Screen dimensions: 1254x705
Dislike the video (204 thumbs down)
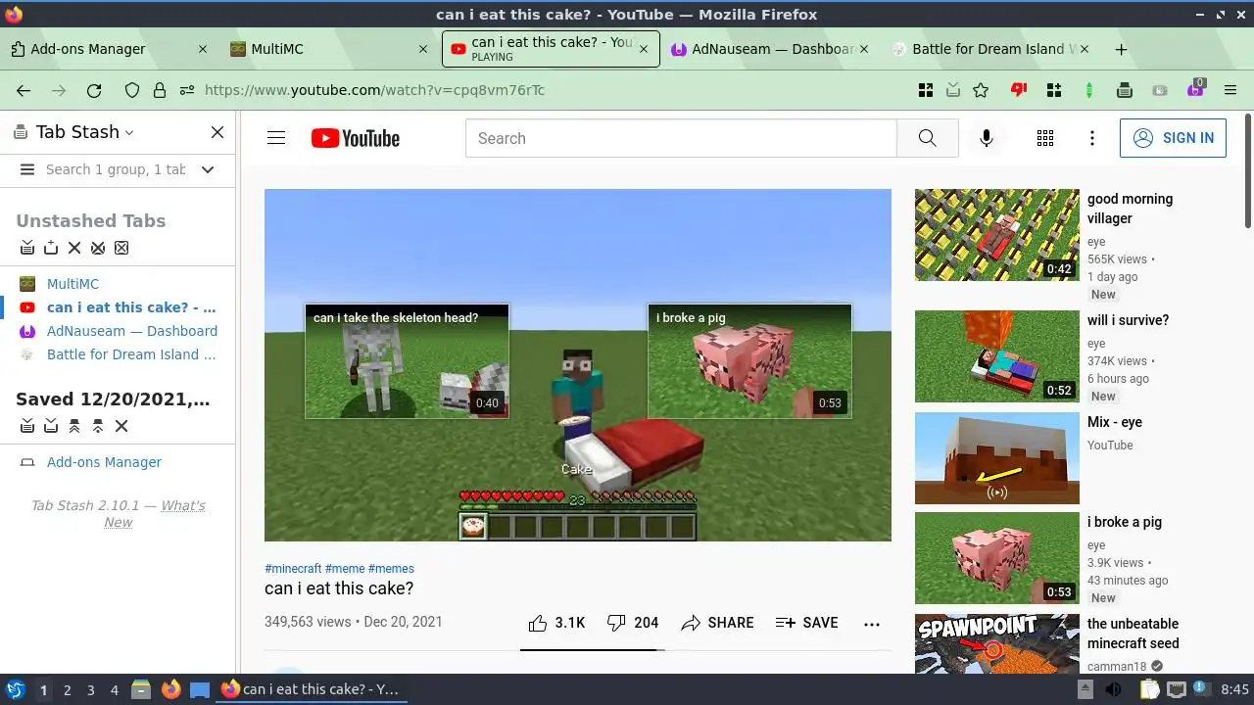coord(633,623)
